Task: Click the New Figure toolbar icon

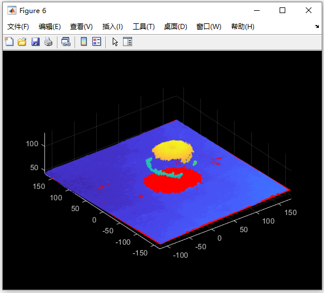Action: 9,42
